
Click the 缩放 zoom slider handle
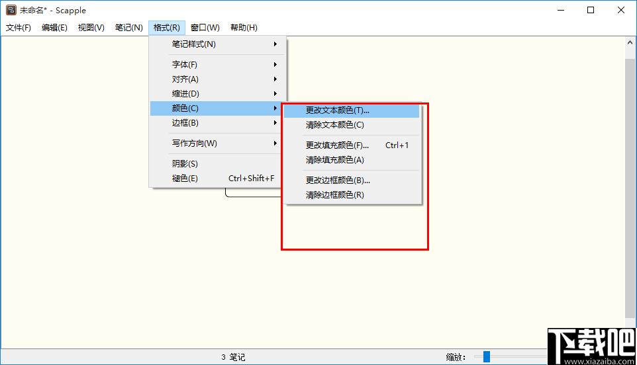(x=487, y=357)
